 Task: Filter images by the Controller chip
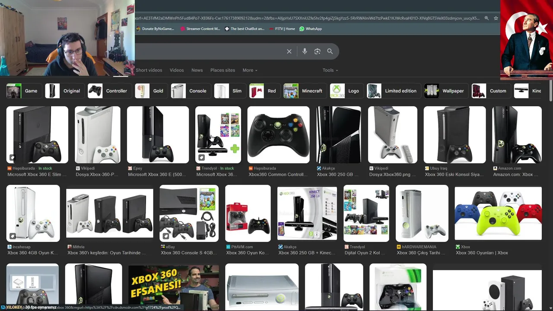tap(110, 91)
